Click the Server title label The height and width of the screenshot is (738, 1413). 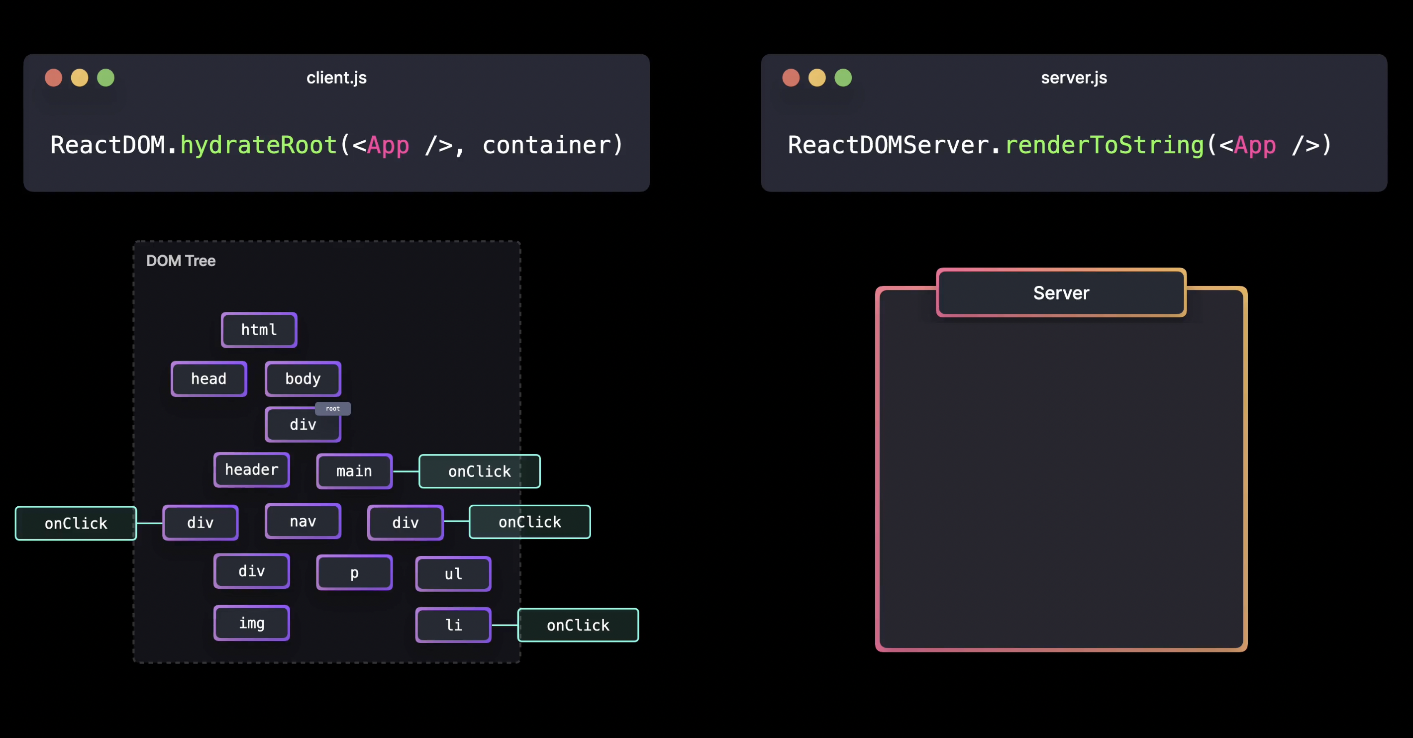[x=1061, y=293]
